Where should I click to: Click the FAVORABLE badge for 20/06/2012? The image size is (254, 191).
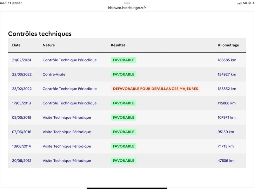(124, 161)
